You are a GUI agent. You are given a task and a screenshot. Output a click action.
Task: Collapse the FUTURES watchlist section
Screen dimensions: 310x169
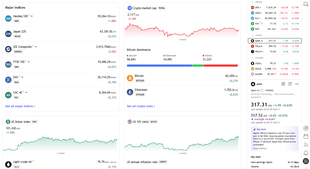(x=253, y=58)
